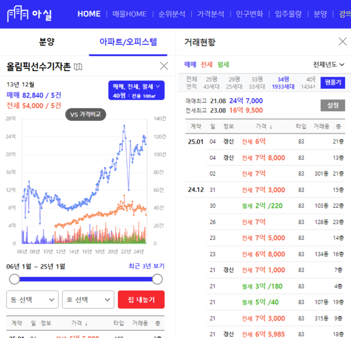Select the 전세 7억 1,000 갱신 row
Viewport: 351px width, 338px height.
276,270
